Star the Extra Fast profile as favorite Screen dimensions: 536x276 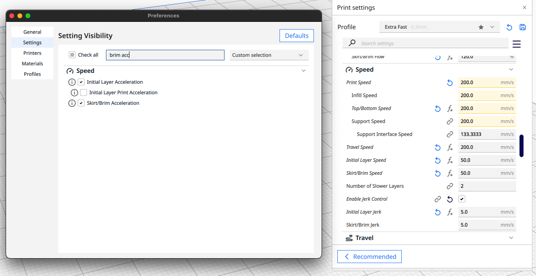coord(481,27)
